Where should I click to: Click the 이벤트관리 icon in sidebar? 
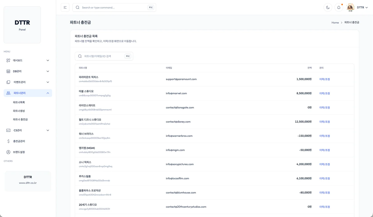point(8,82)
